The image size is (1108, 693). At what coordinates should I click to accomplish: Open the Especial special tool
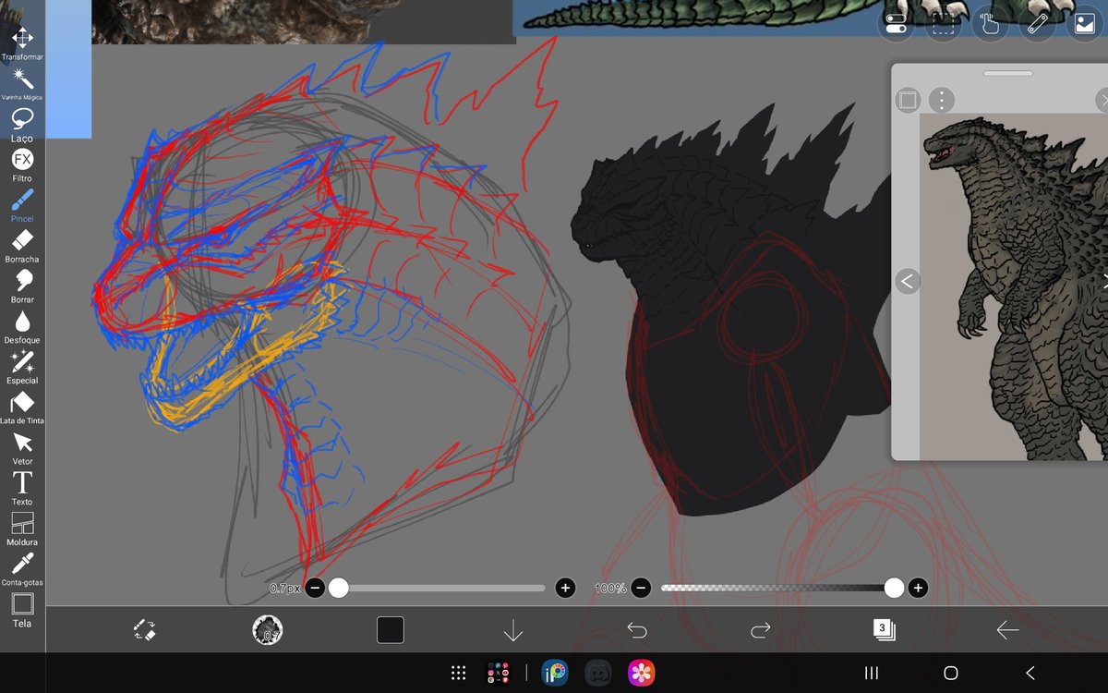point(22,367)
